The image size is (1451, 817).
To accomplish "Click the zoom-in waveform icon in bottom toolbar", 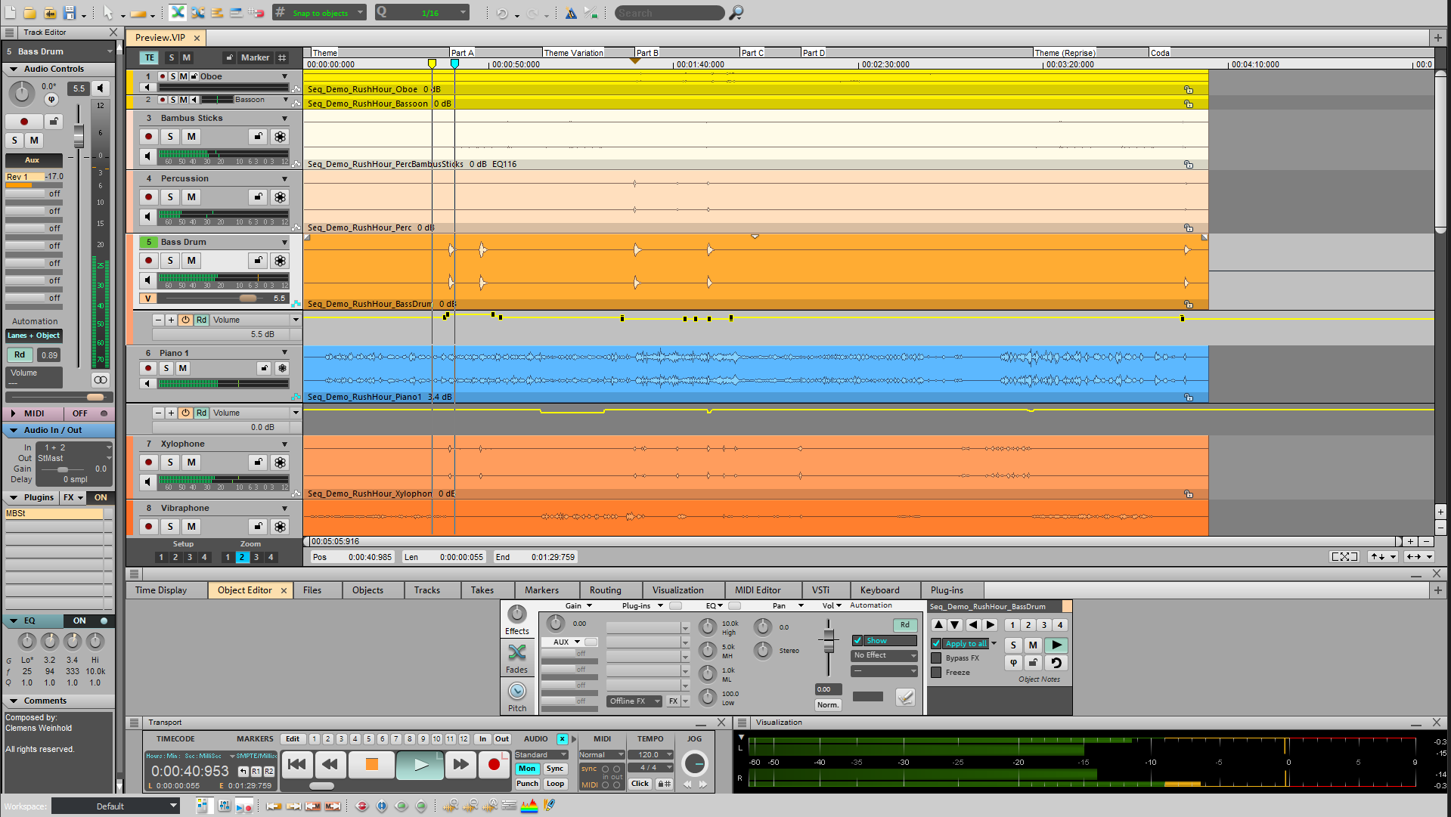I will tap(451, 806).
